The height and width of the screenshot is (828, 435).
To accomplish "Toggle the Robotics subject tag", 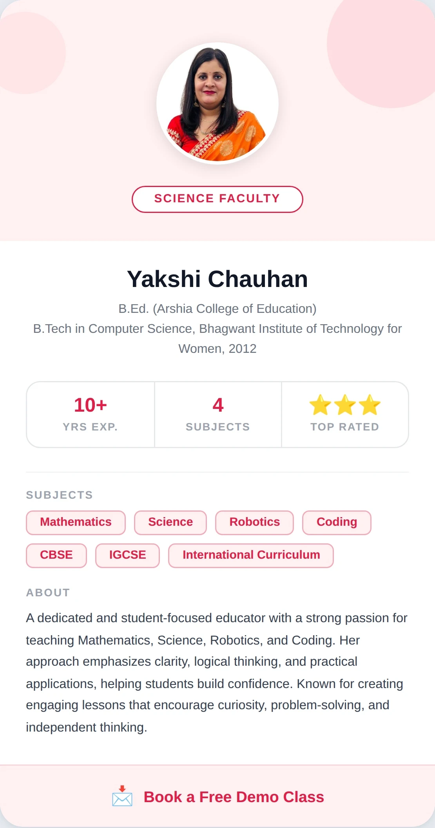I will click(254, 522).
